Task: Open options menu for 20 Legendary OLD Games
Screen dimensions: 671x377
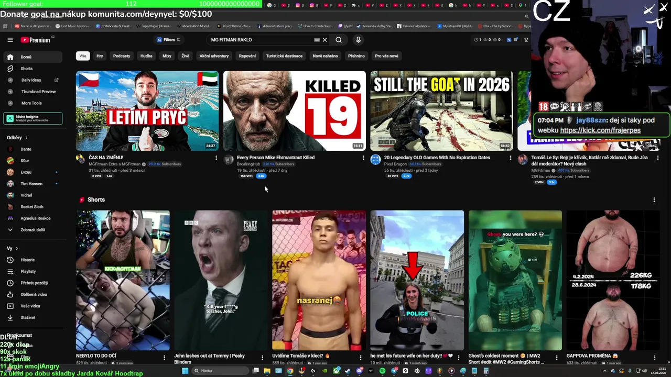Action: pyautogui.click(x=511, y=158)
